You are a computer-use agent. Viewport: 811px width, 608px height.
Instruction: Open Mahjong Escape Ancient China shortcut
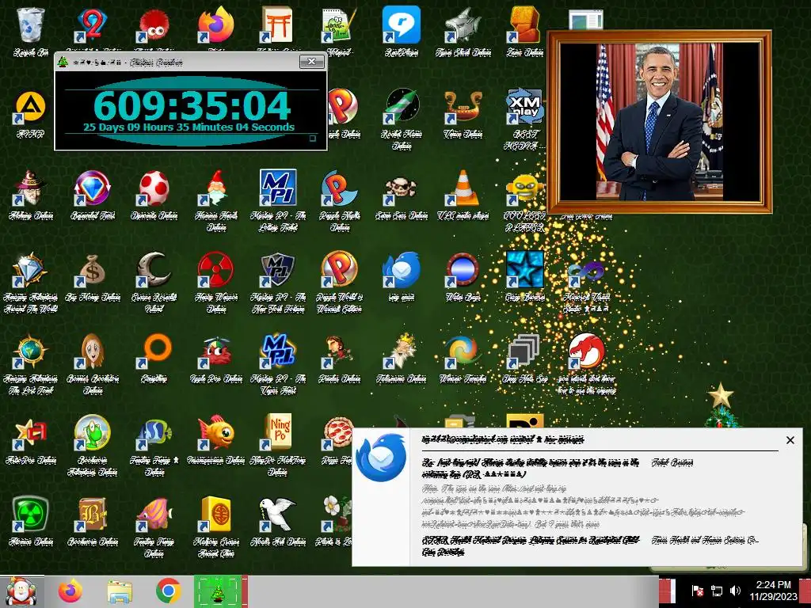(x=215, y=515)
